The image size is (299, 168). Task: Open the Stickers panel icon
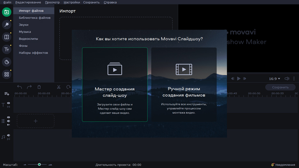pos(7,62)
